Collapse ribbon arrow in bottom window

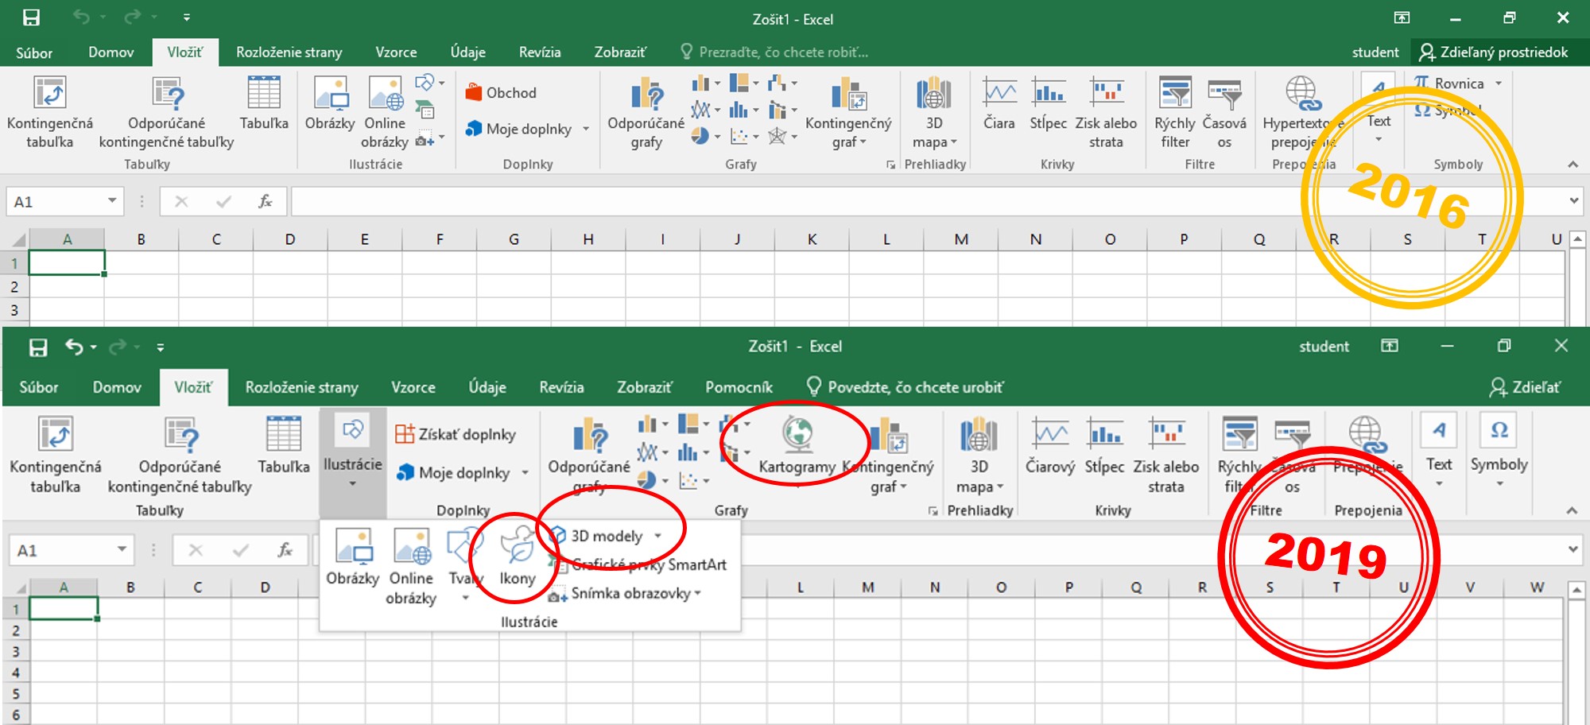coord(1572,510)
